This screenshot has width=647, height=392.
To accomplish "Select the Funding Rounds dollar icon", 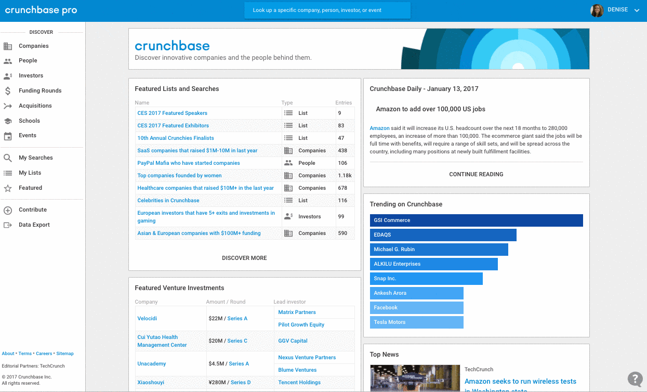I will 9,90.
